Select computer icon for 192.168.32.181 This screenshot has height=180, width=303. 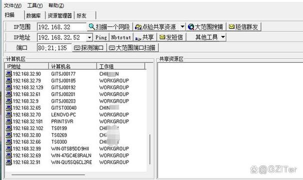coord(8,122)
